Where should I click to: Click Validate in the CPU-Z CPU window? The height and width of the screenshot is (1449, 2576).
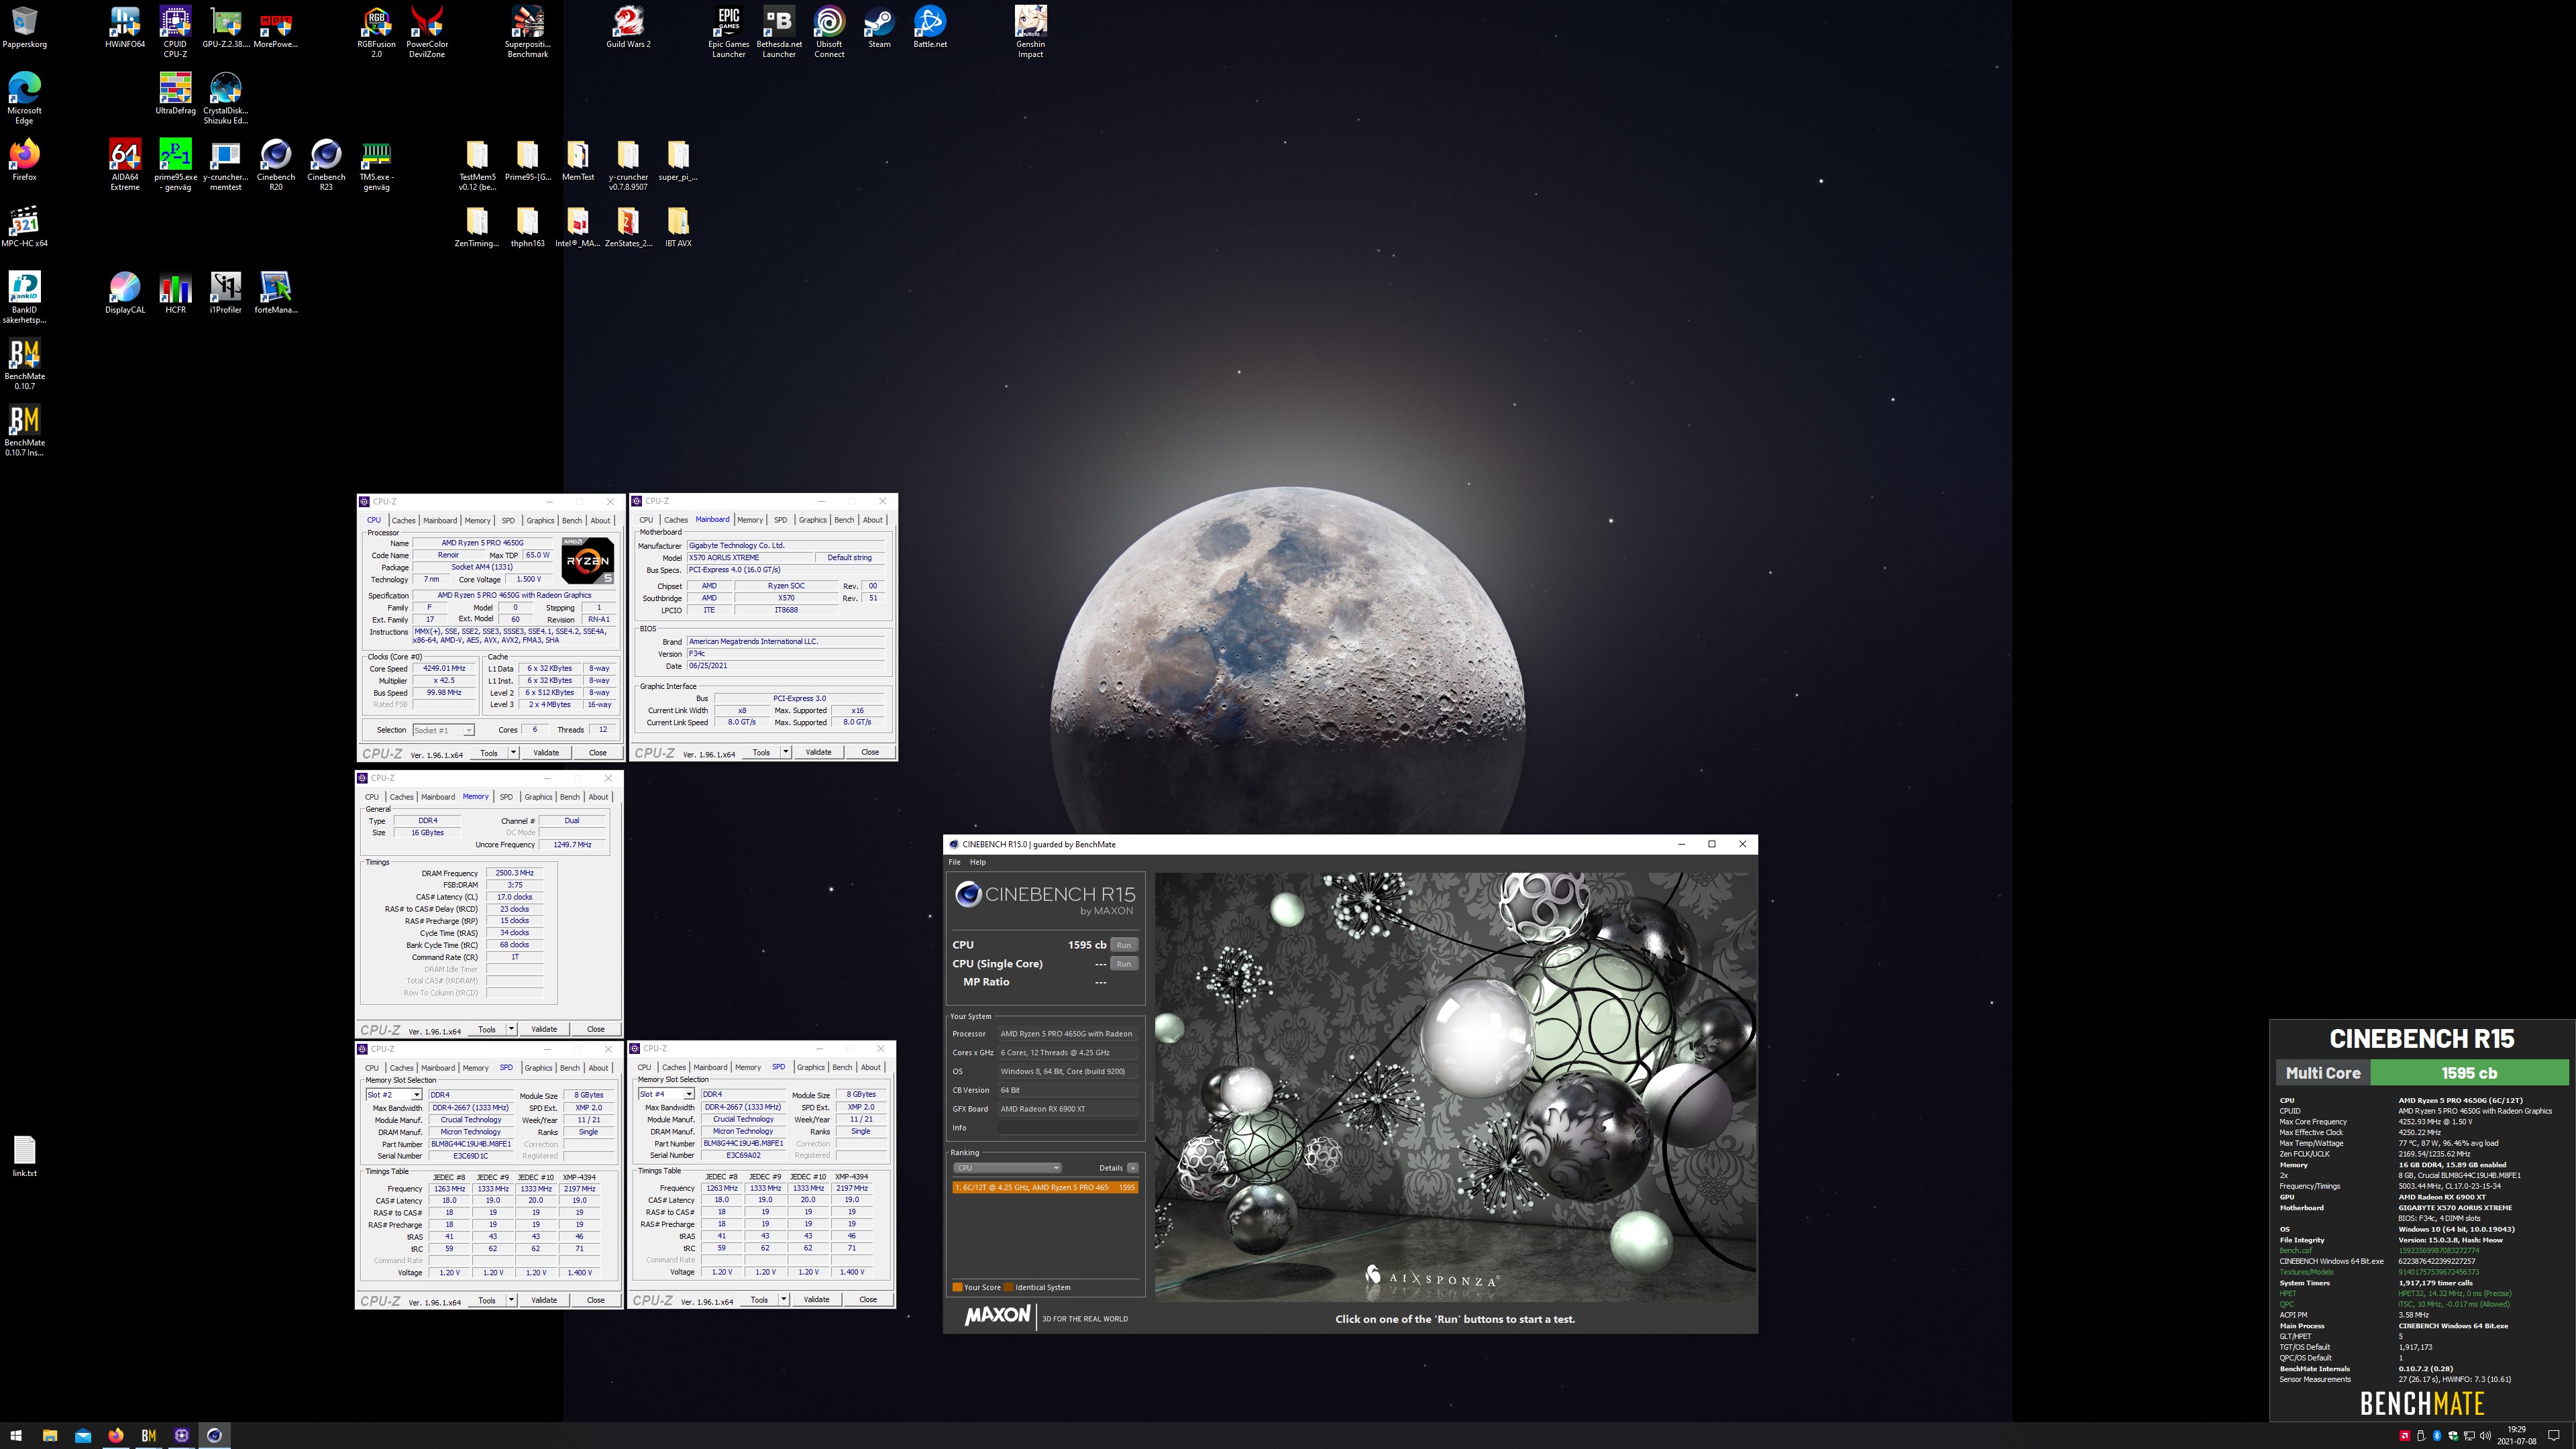pos(546,752)
